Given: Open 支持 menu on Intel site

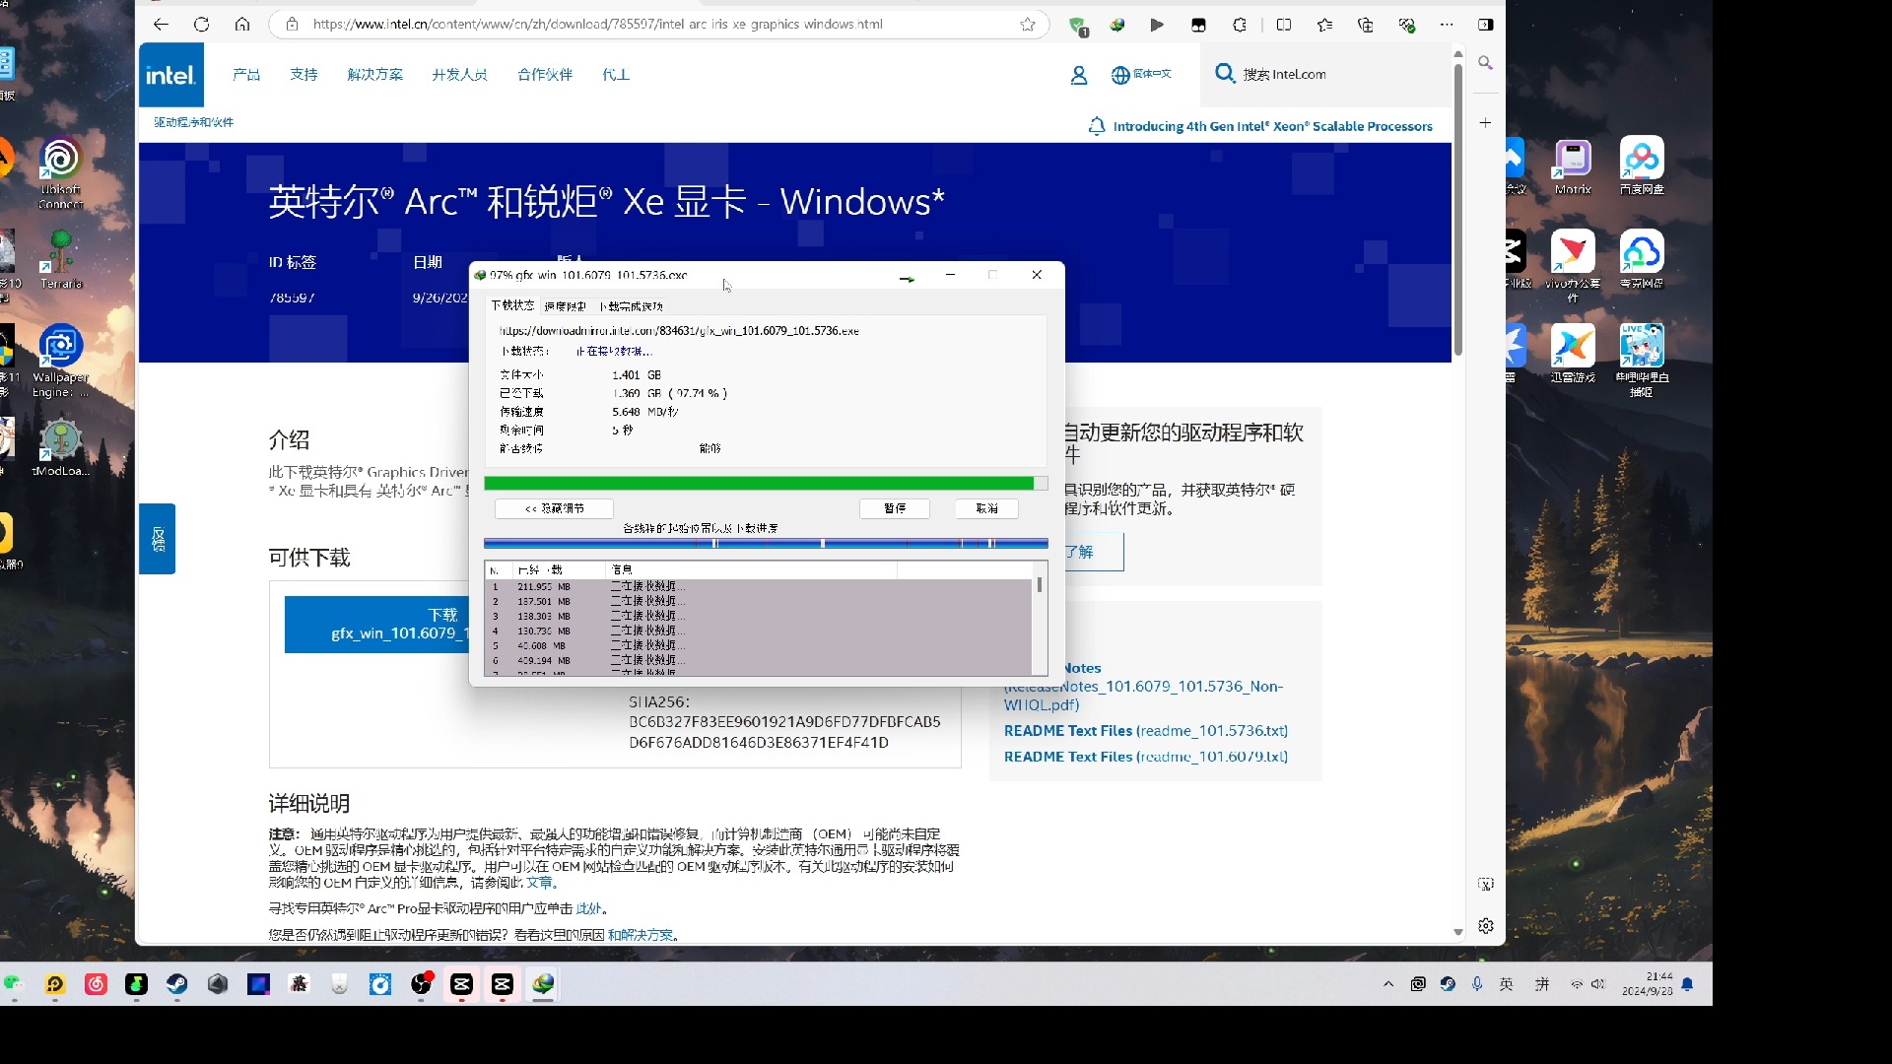Looking at the screenshot, I should [x=304, y=75].
